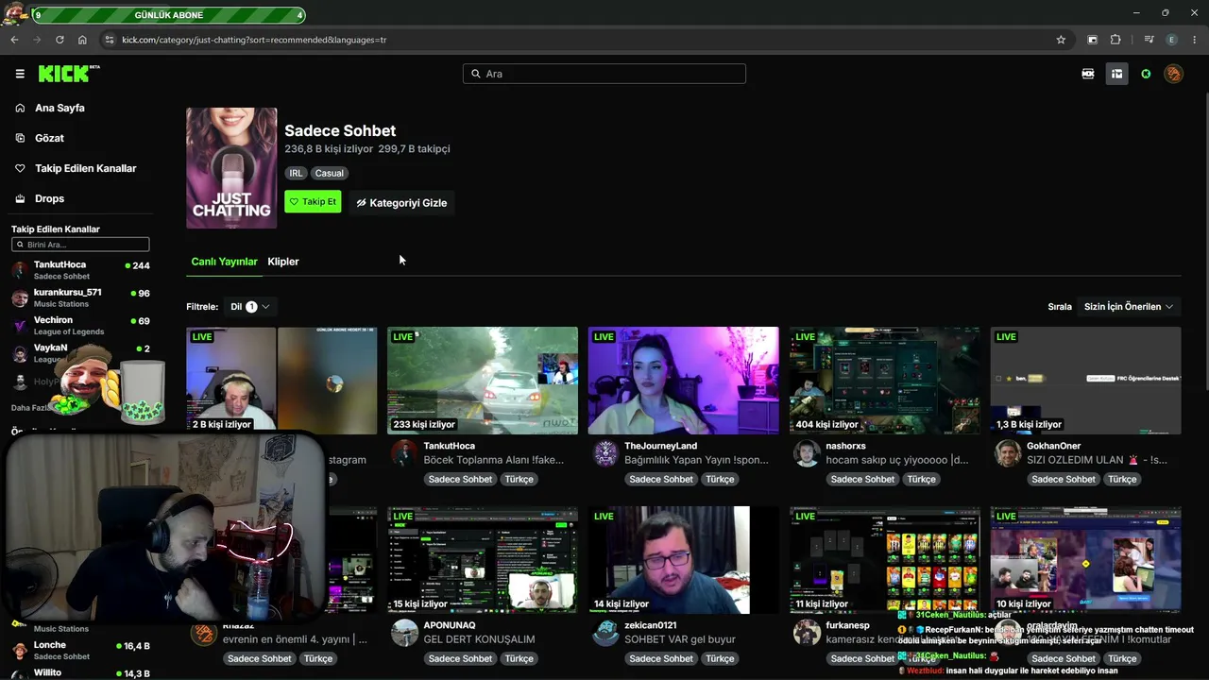Open the Just Chatting category cover image
1209x680 pixels.
(x=231, y=168)
